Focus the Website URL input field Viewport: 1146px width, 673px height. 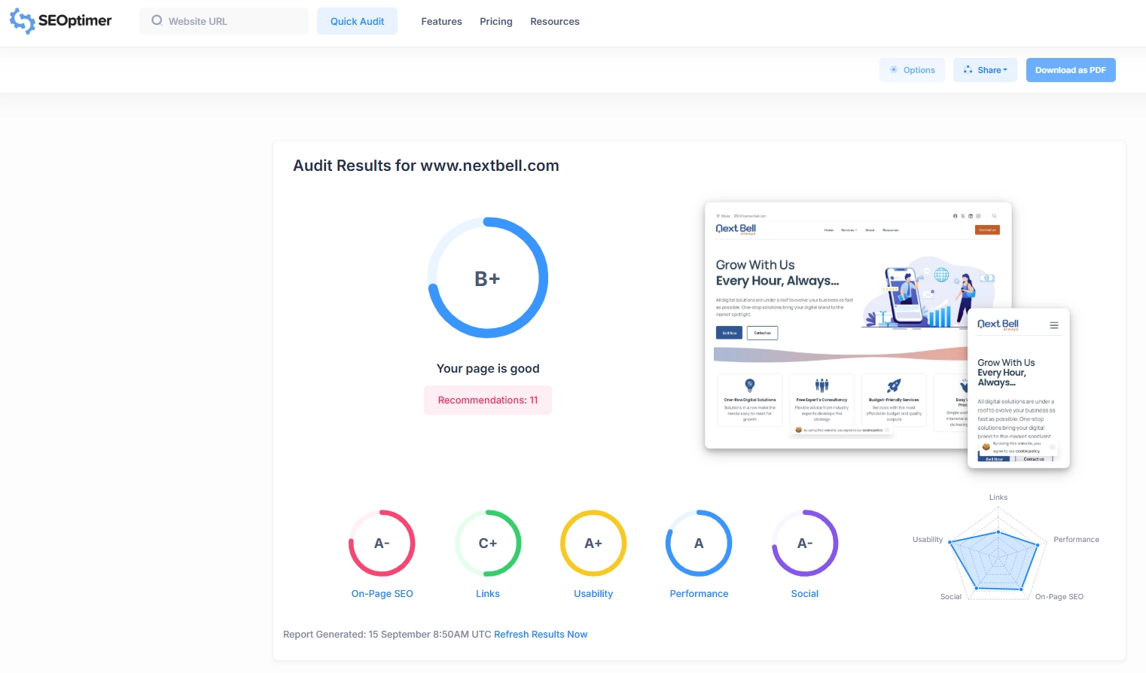tap(233, 22)
